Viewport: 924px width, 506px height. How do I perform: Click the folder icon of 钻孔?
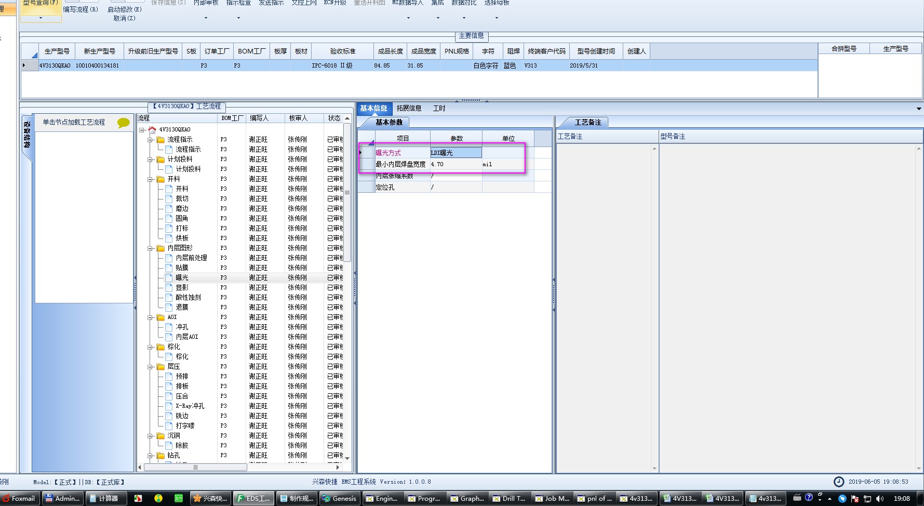pyautogui.click(x=161, y=456)
